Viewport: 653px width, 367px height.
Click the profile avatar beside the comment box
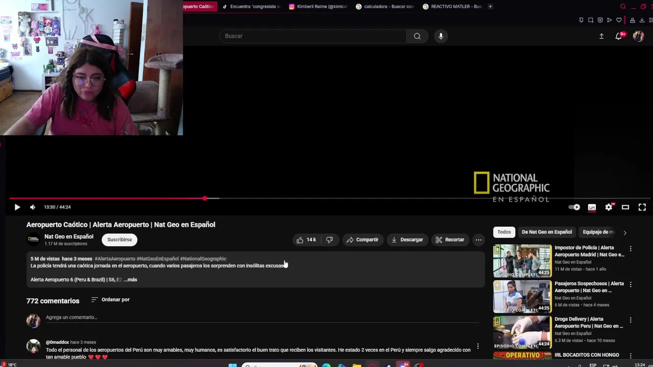point(33,321)
